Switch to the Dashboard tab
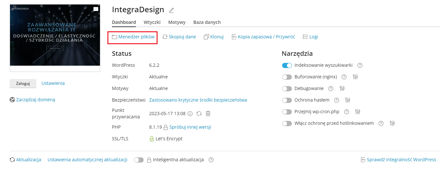The width and height of the screenshot is (440, 169). (124, 22)
